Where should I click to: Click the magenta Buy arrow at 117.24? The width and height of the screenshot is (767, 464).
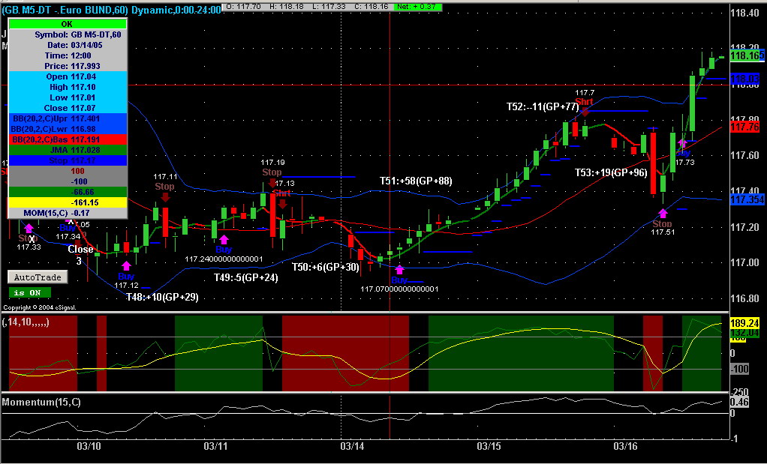[x=224, y=239]
